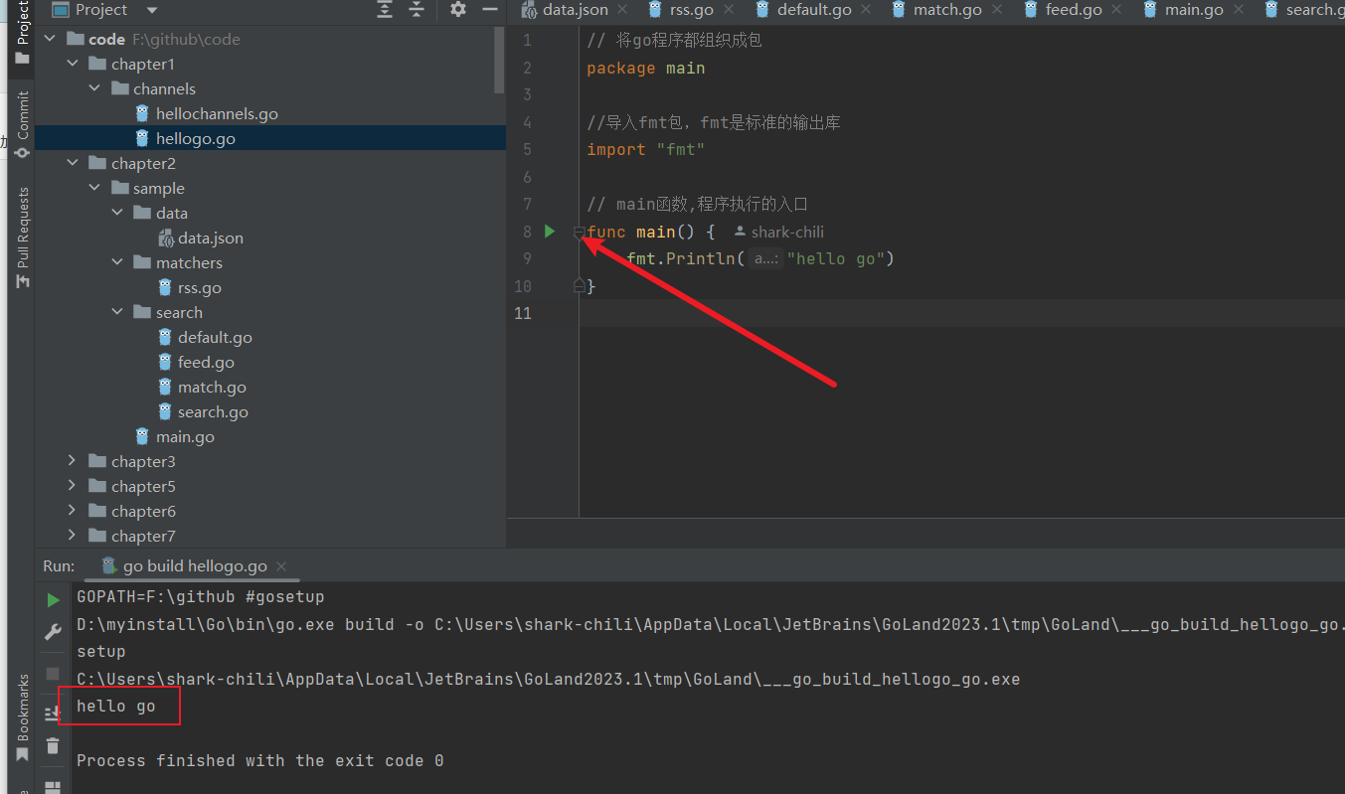The width and height of the screenshot is (1345, 794).
Task: Open Project panel gear options
Action: 457,10
